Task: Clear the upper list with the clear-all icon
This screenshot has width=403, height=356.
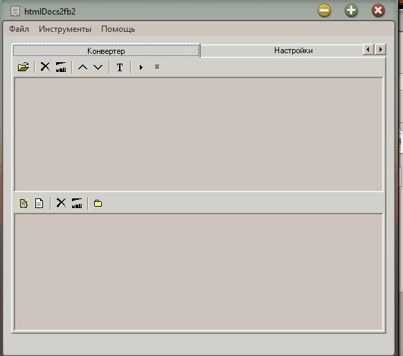Action: click(x=61, y=67)
